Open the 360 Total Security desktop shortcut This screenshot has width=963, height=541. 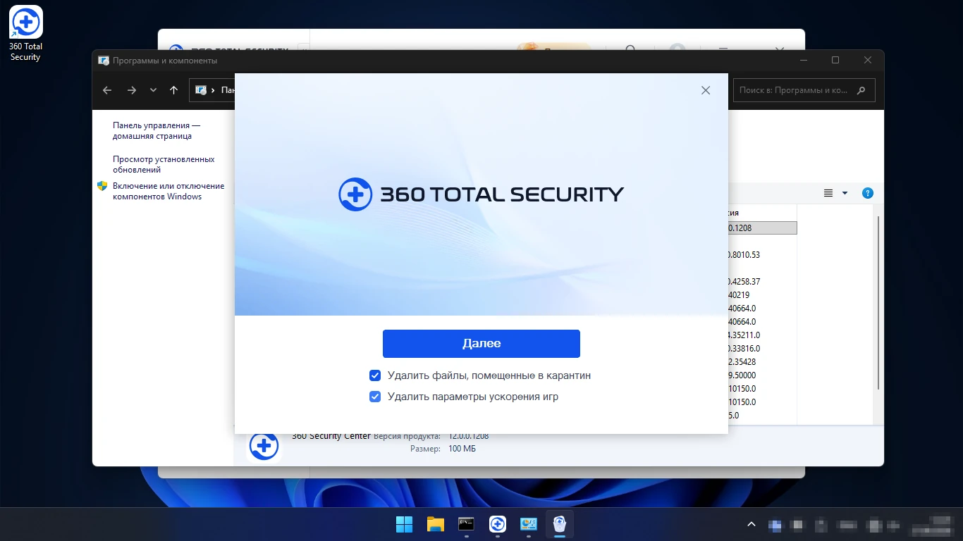[26, 33]
